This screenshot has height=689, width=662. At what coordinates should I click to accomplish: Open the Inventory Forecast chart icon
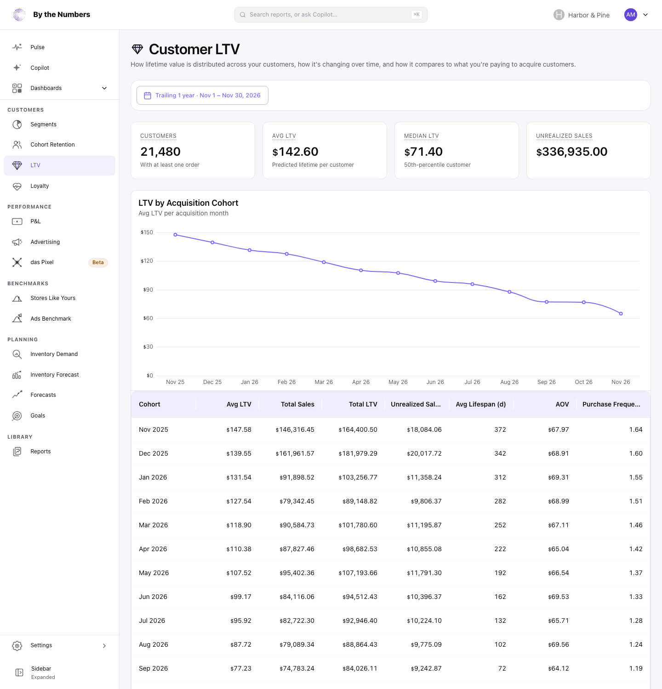click(17, 375)
